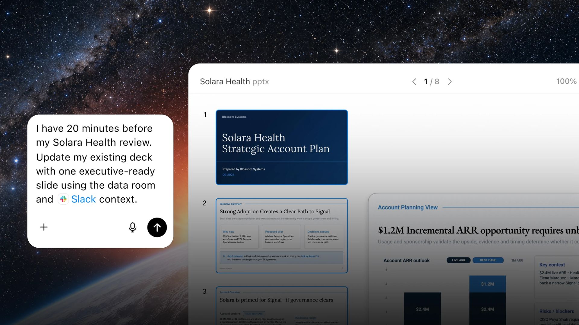This screenshot has height=325, width=579.
Task: Click the LIVE ARR legend pill
Action: [x=458, y=260]
